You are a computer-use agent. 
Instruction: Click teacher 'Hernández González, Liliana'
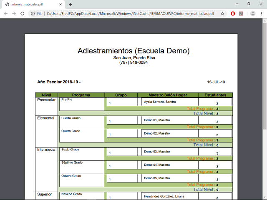(164, 196)
